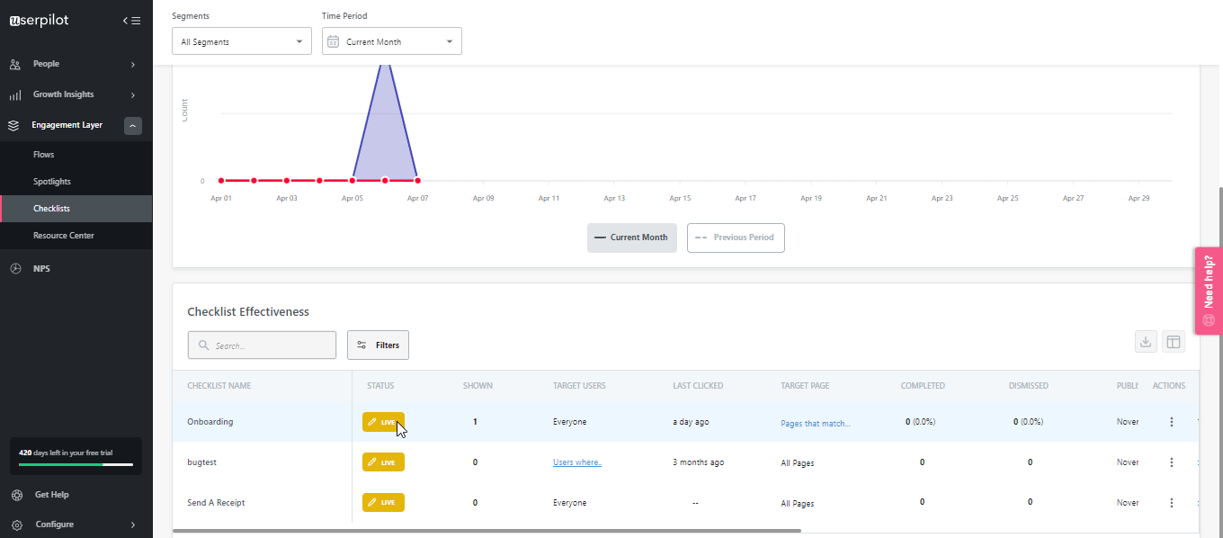
Task: Open the Filters button
Action: point(378,345)
